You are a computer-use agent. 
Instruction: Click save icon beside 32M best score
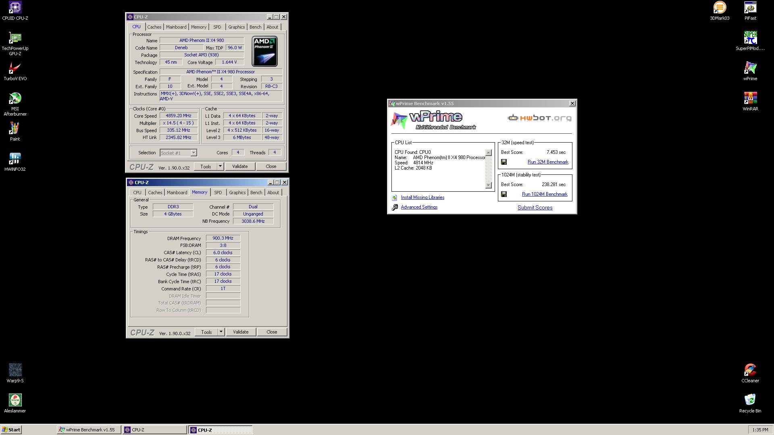pos(504,162)
